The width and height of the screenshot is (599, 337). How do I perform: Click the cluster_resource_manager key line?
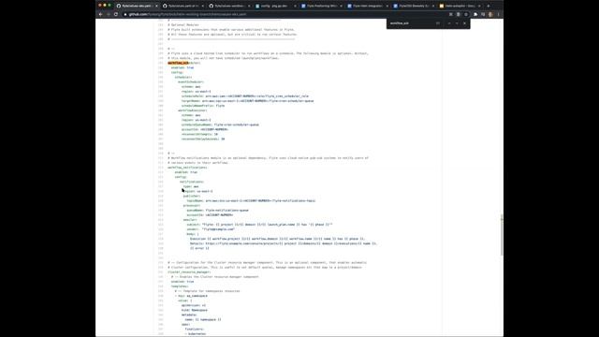[189, 272]
